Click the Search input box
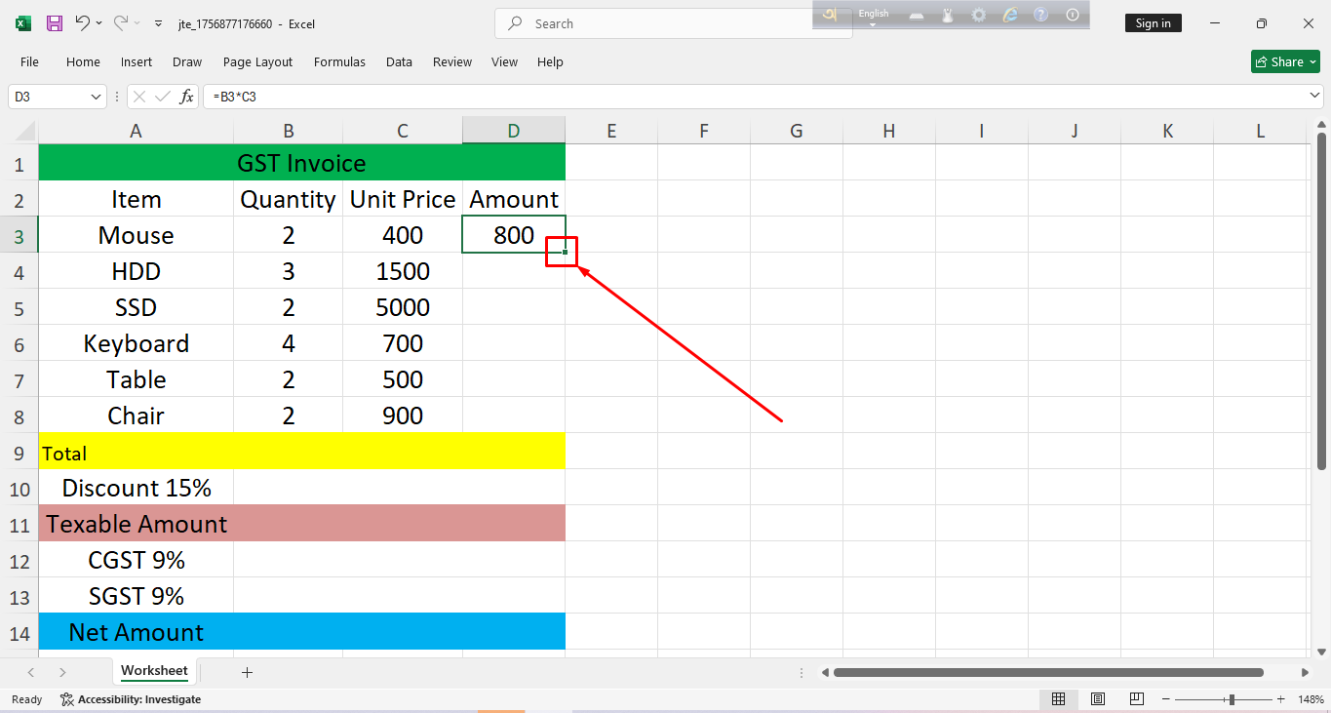 tap(673, 23)
